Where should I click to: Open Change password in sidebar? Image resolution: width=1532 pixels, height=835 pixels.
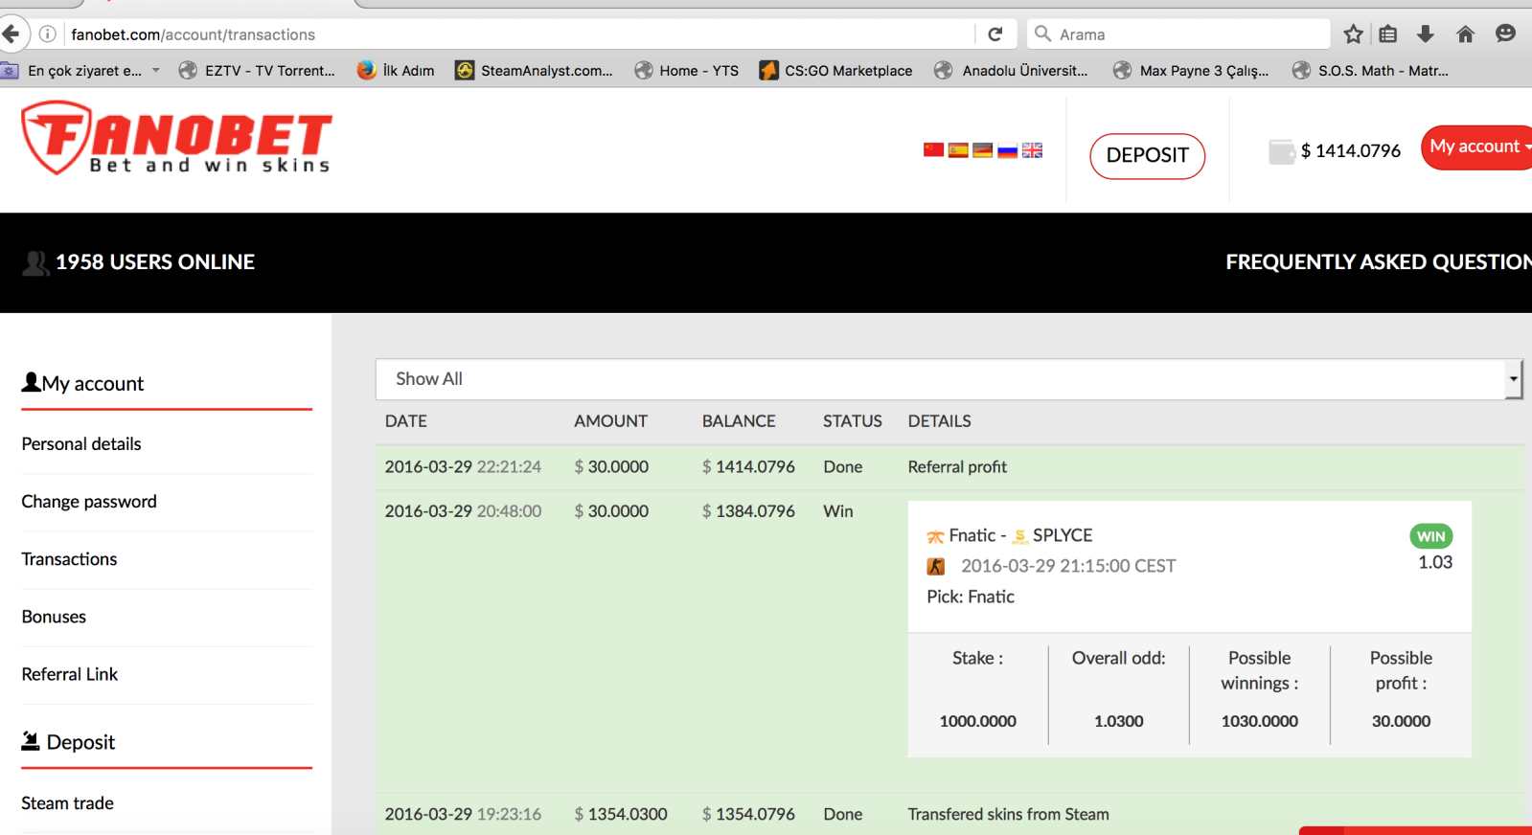click(x=89, y=502)
